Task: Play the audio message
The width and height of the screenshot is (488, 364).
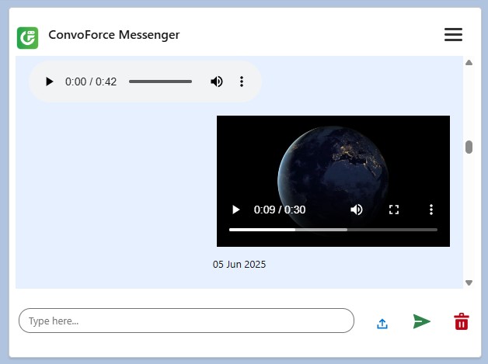Action: (49, 81)
